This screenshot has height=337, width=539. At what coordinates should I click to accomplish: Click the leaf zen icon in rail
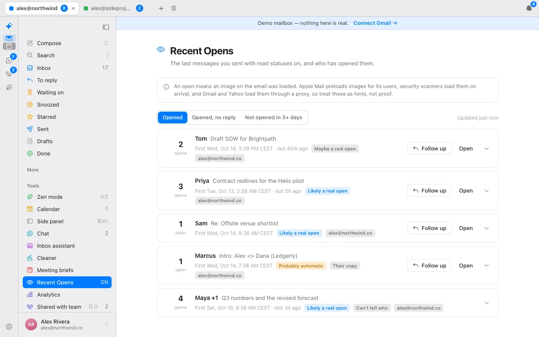coord(9,88)
